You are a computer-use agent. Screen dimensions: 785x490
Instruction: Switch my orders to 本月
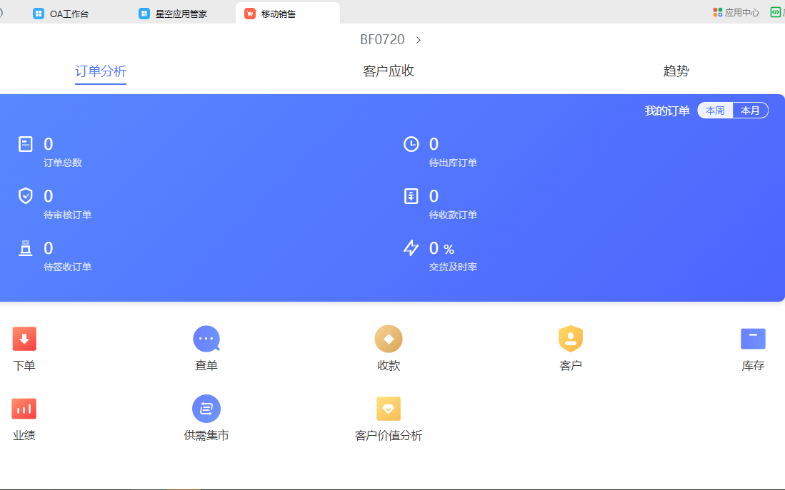750,111
